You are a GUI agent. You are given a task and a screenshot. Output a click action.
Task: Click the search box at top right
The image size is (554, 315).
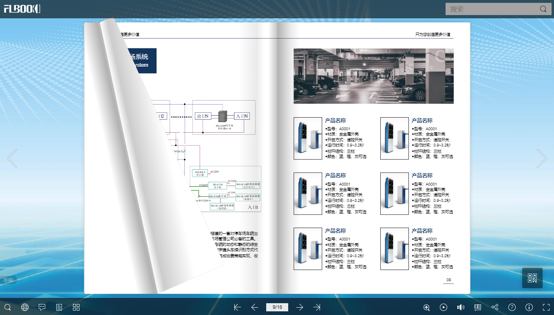click(x=492, y=9)
